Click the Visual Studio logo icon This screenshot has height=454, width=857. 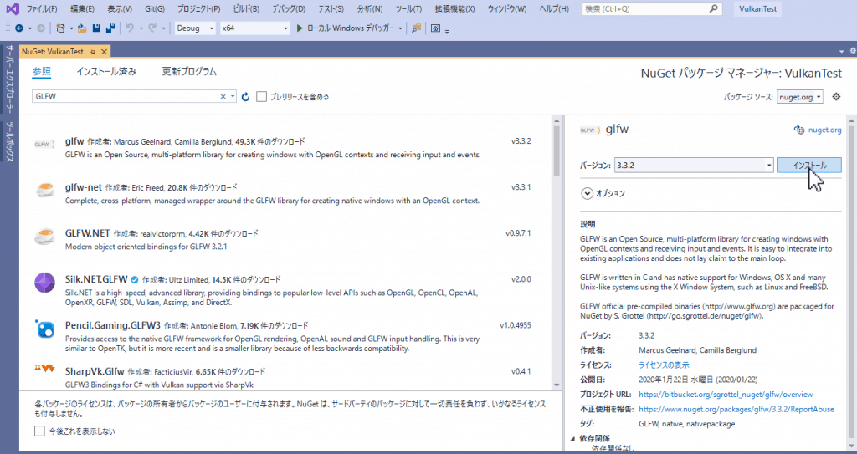click(12, 8)
